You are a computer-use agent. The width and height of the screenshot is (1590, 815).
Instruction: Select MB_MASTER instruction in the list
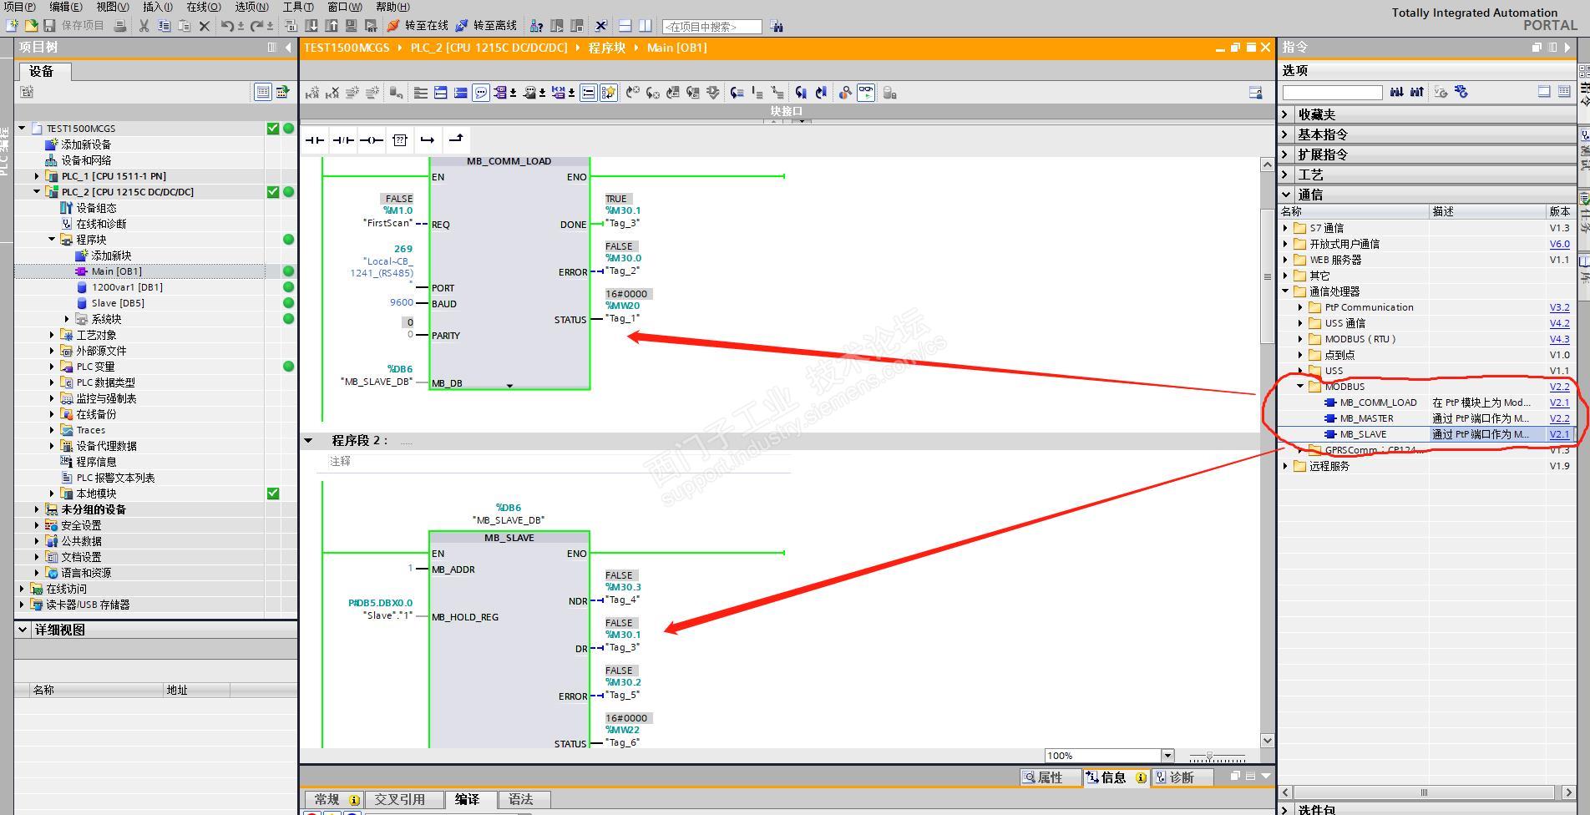point(1366,418)
